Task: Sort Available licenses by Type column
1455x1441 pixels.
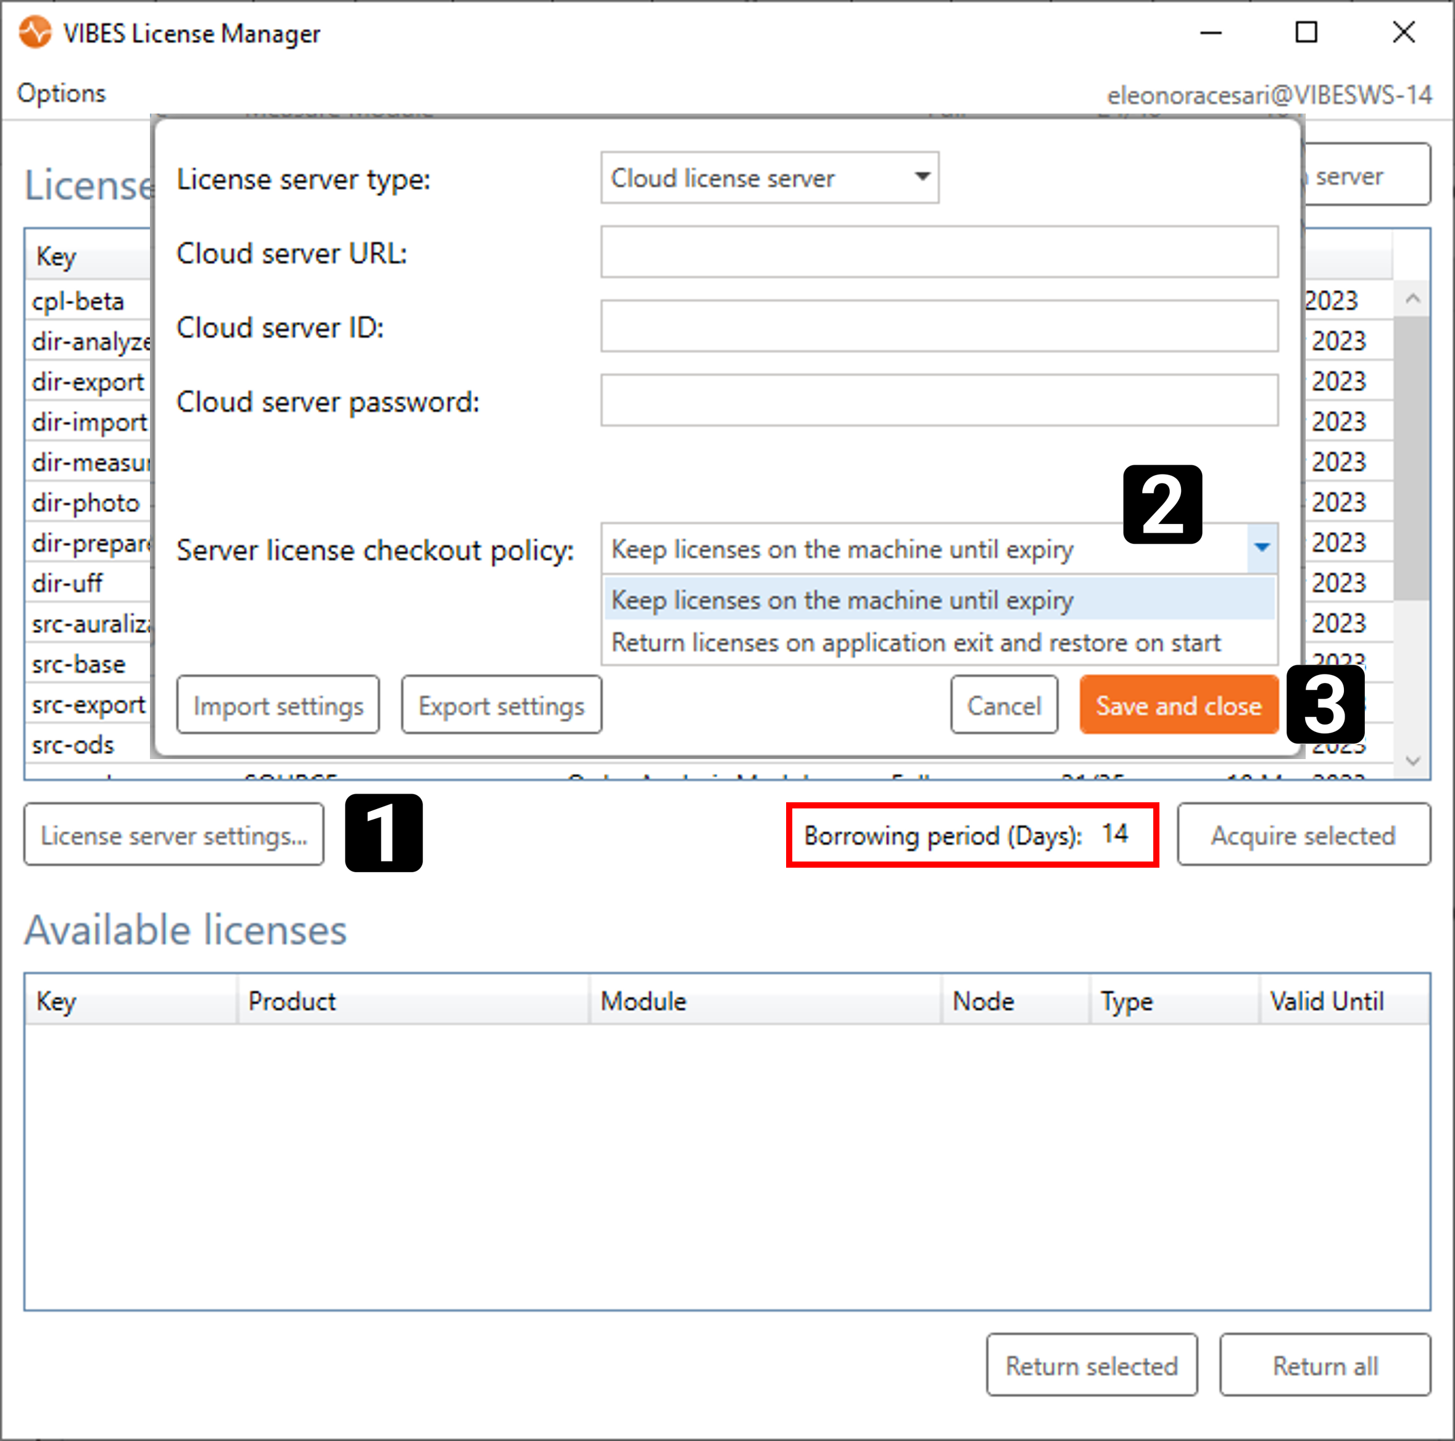Action: click(x=1175, y=1000)
